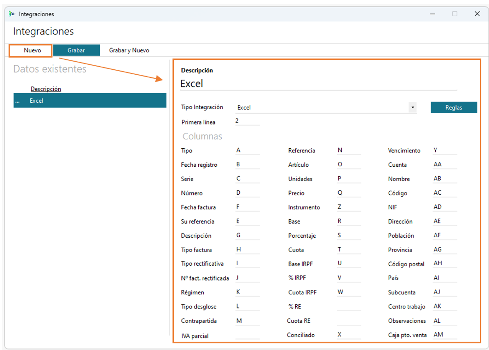Click the Cuenta column field

click(x=445, y=164)
